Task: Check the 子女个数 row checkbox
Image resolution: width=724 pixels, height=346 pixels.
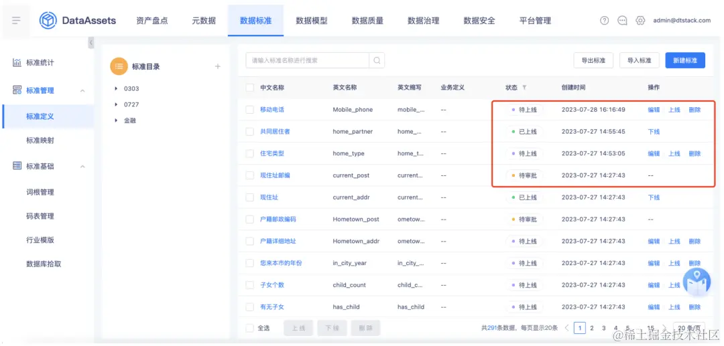Action: [x=250, y=285]
